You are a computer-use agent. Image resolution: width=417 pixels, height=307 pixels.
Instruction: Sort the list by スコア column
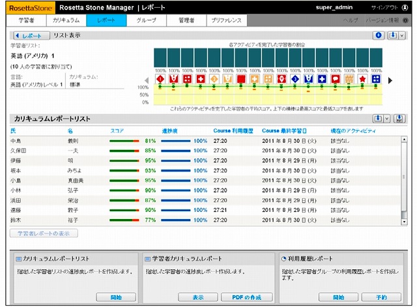pyautogui.click(x=117, y=130)
